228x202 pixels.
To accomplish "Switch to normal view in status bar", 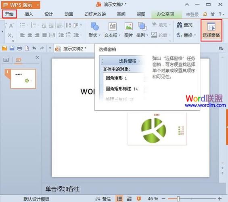I will click(119, 198).
